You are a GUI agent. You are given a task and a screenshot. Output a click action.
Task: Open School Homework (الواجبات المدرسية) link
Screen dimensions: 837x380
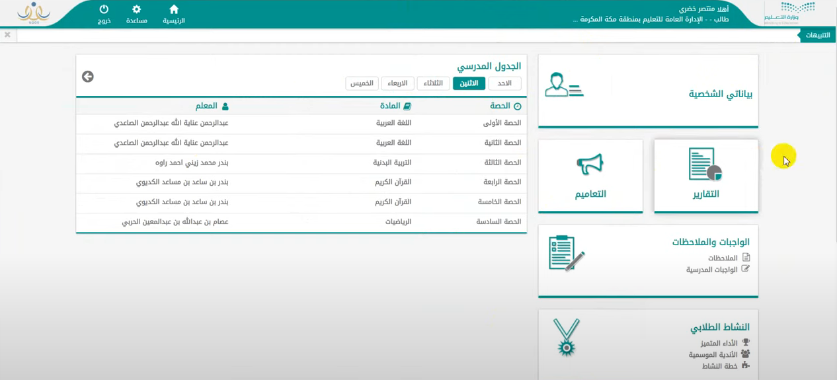pyautogui.click(x=711, y=270)
